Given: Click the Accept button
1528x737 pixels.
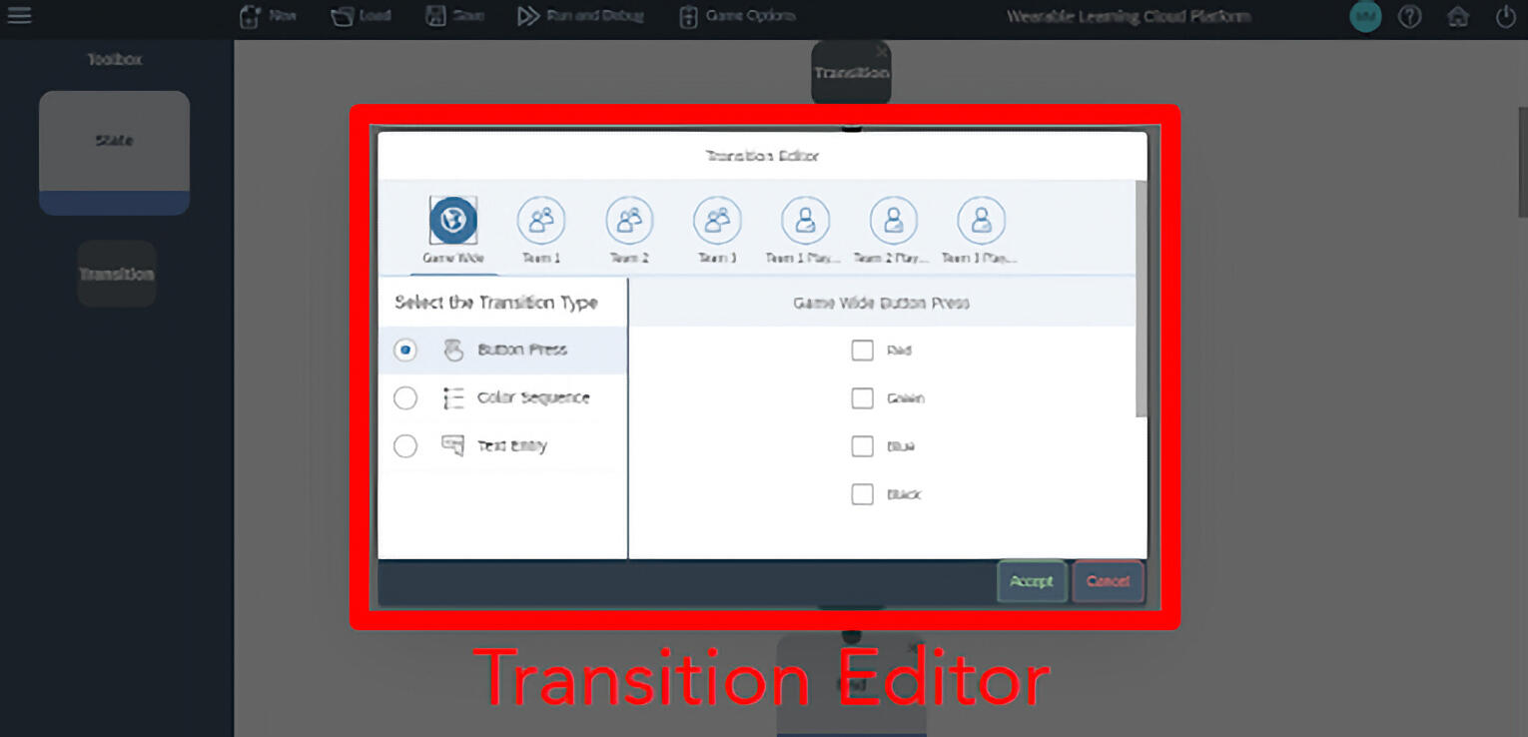Looking at the screenshot, I should point(1031,580).
